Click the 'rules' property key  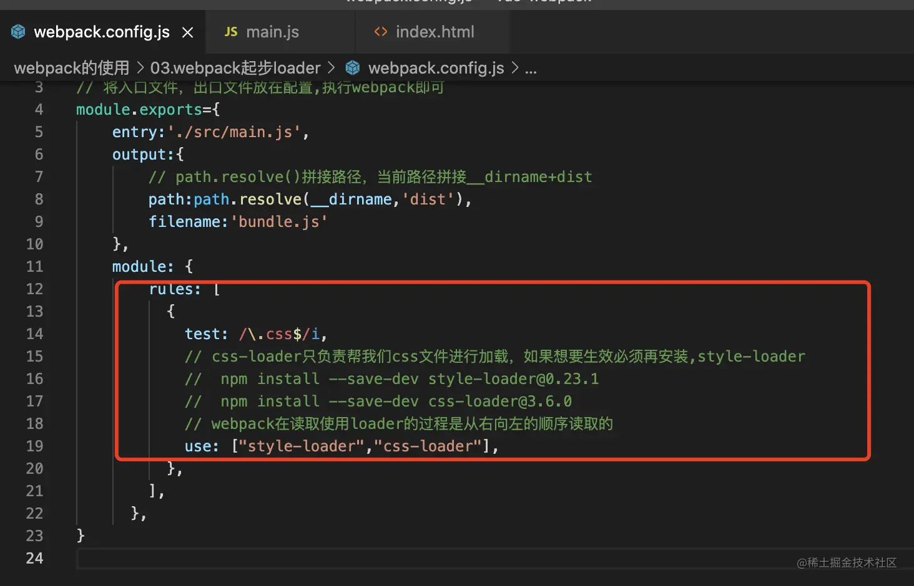tap(171, 289)
